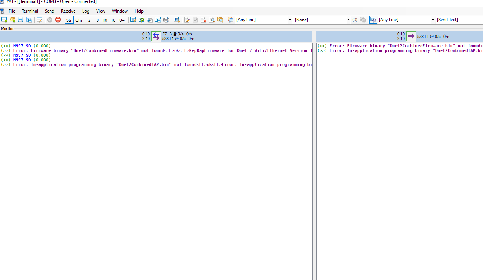Click the single right-arrow icon in the Rx monitor header
This screenshot has height=280, width=483.
click(x=411, y=36)
